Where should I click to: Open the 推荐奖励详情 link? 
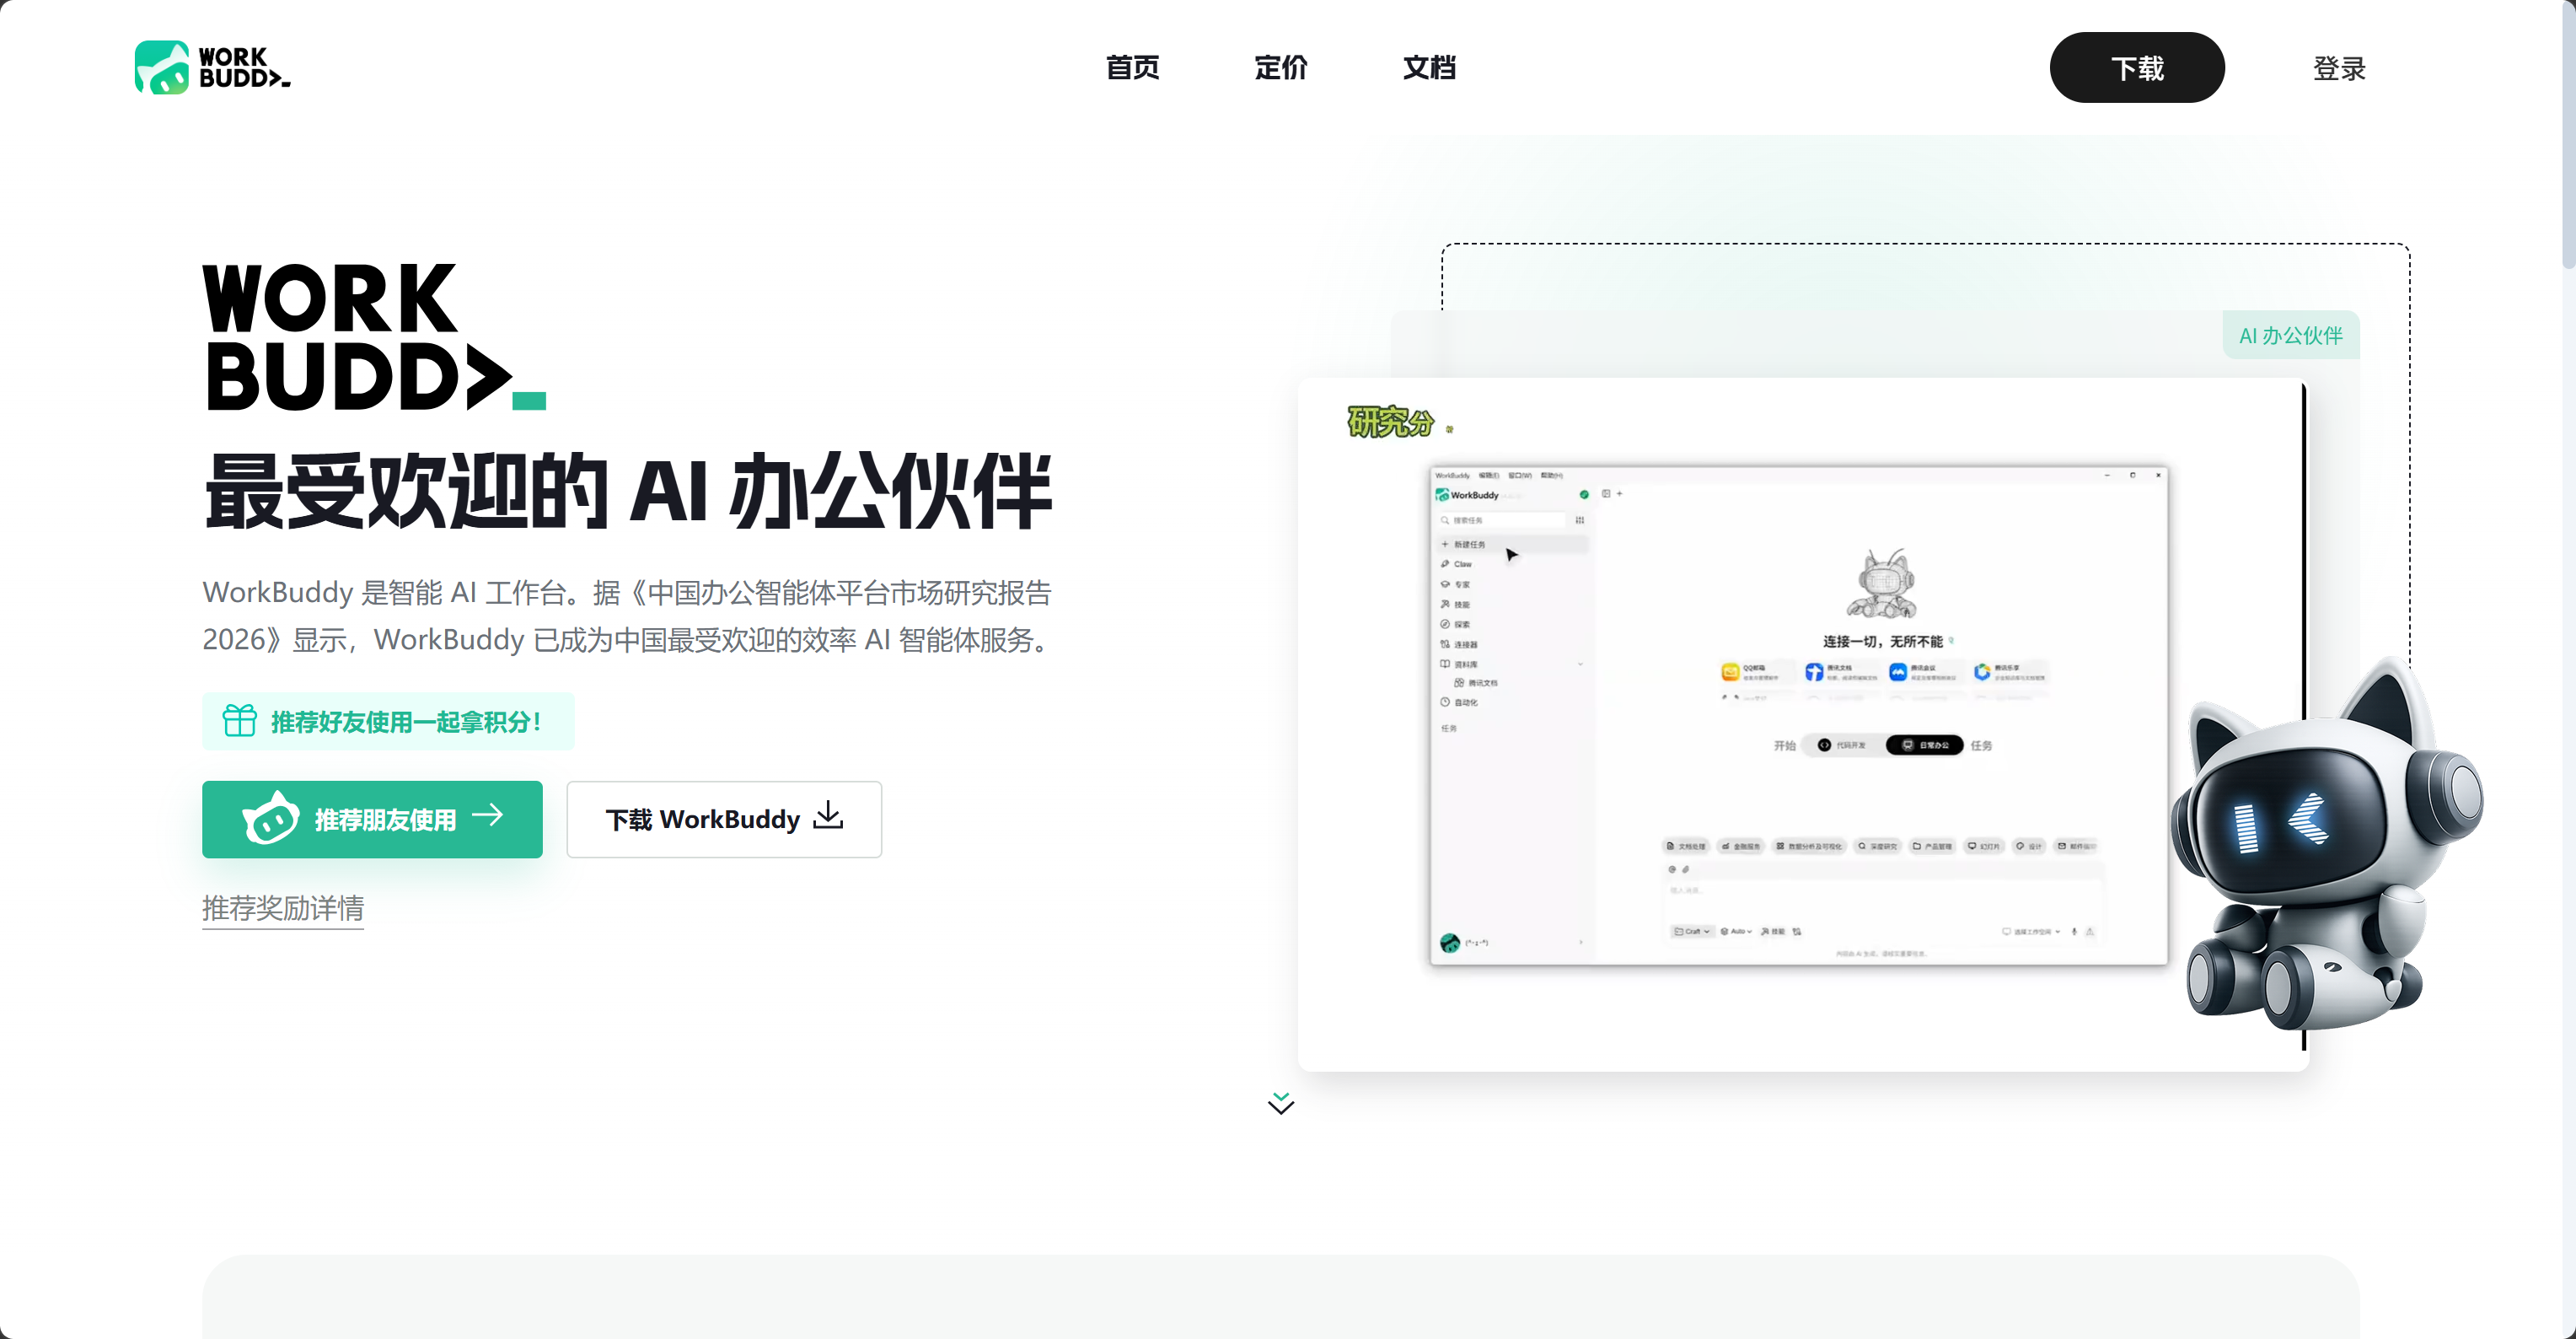coord(283,908)
